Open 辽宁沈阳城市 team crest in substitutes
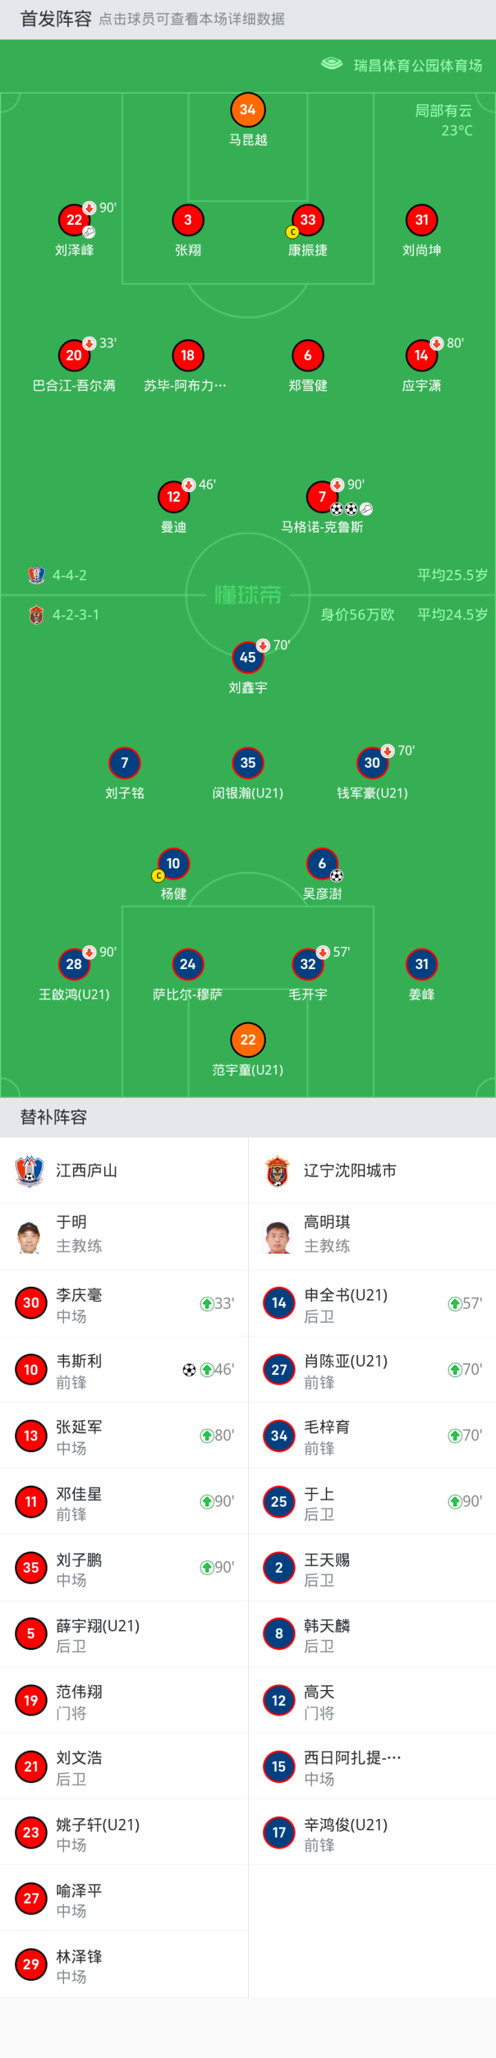This screenshot has width=496, height=2058. point(277,1171)
